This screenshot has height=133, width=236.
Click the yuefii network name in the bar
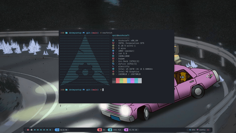[202, 130]
